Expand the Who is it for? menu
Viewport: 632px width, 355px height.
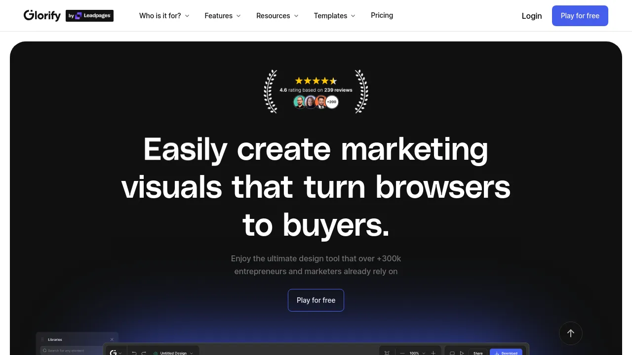point(164,16)
